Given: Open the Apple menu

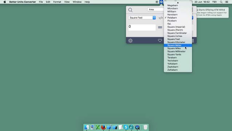Looking at the screenshot, I should pyautogui.click(x=5, y=2).
